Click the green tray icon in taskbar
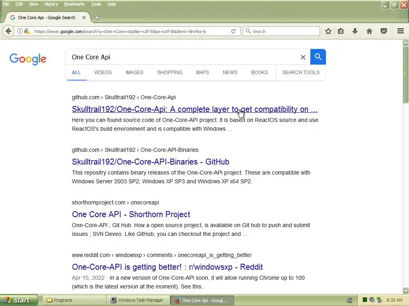Viewport: 409px width, 306px height. tap(365, 300)
